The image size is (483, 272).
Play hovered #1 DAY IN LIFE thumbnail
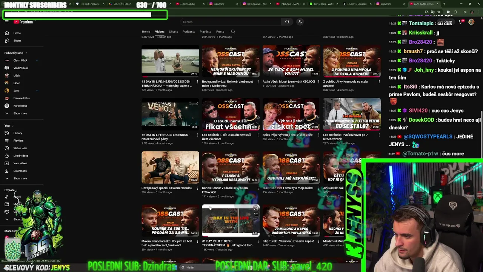(231, 221)
